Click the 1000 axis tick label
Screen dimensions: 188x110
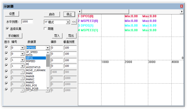tap(105, 62)
